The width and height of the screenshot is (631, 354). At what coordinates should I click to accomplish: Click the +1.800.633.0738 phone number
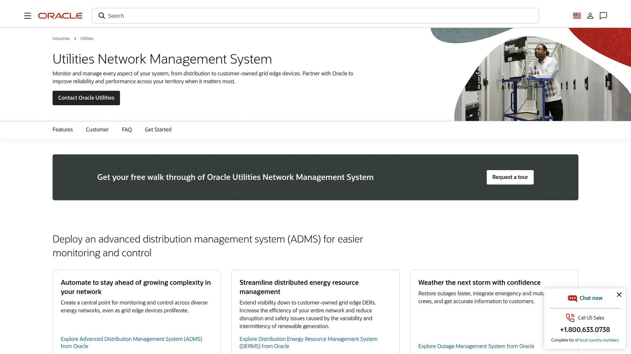585,330
